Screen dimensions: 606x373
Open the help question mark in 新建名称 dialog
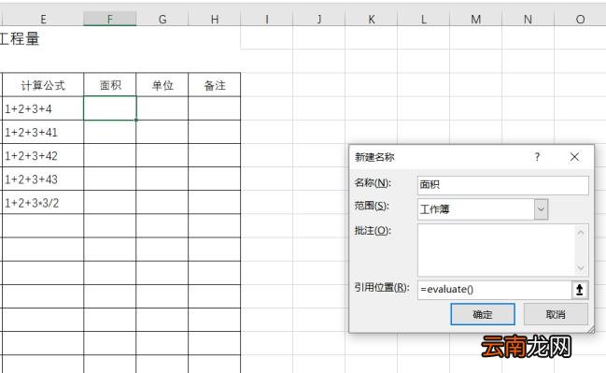click(x=537, y=157)
